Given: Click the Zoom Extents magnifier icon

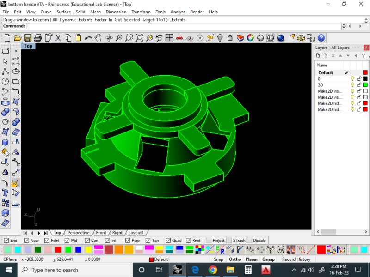Looking at the screenshot, I should tap(139, 38).
